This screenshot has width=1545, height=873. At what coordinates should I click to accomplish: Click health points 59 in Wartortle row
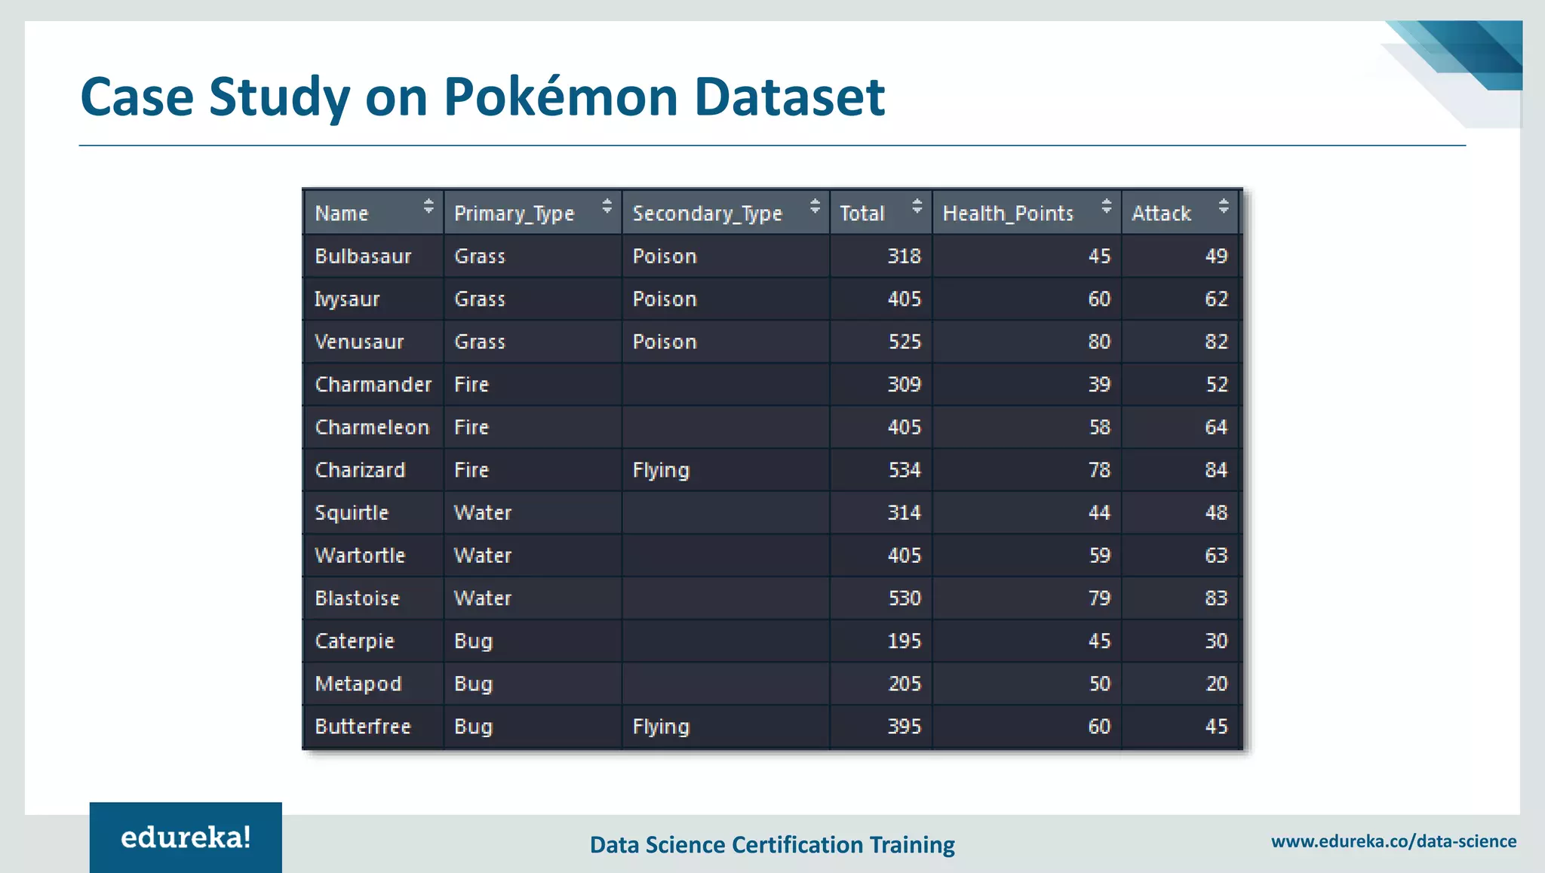1099,556
